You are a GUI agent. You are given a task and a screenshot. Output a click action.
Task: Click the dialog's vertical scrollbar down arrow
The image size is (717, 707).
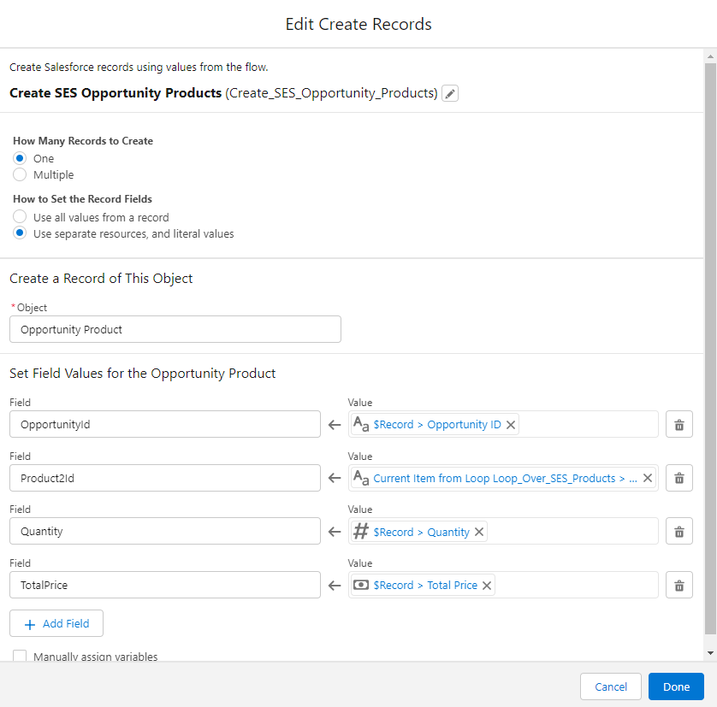click(710, 653)
